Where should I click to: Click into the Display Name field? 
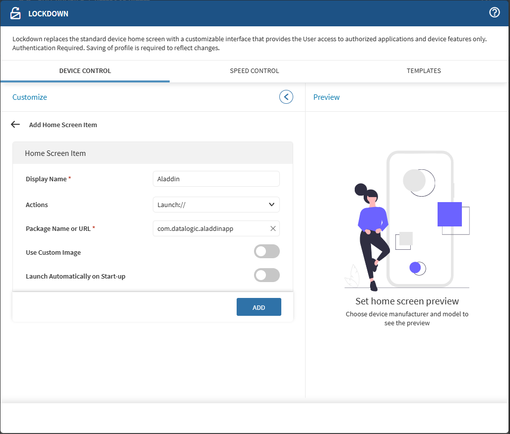pyautogui.click(x=216, y=179)
